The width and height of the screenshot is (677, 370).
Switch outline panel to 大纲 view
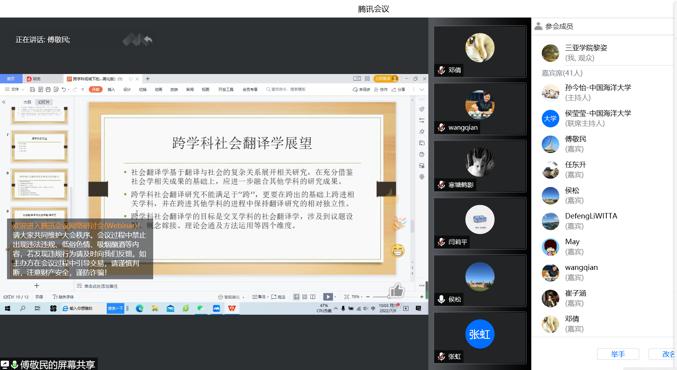27,102
